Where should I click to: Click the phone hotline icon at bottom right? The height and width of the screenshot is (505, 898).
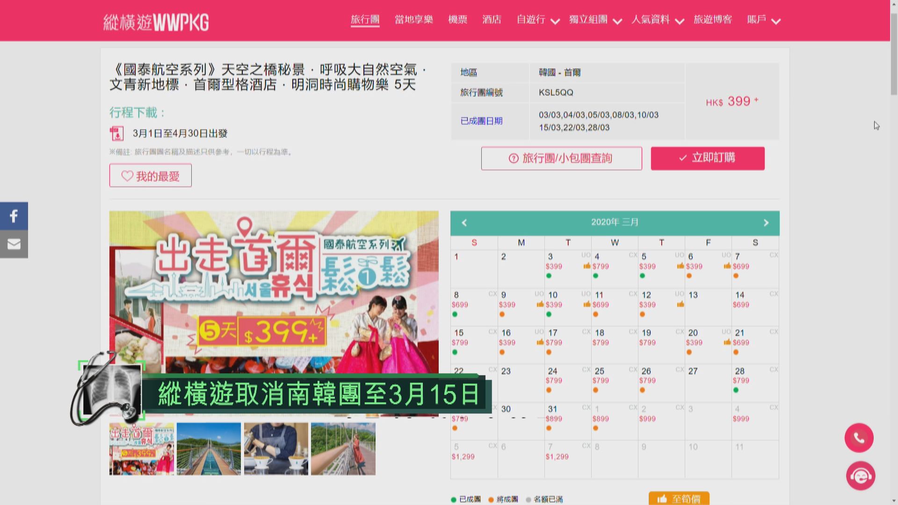tap(859, 438)
